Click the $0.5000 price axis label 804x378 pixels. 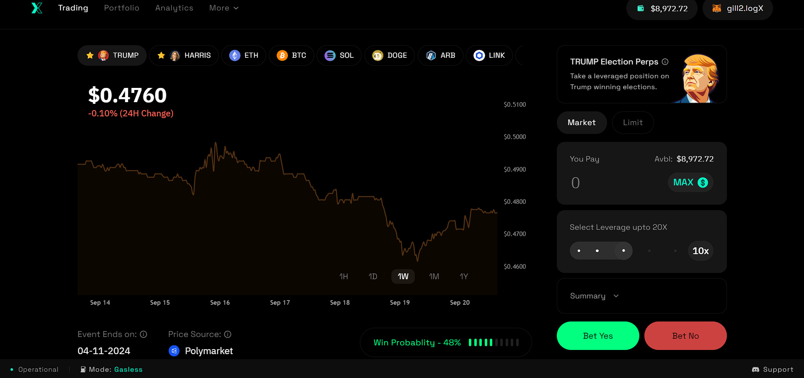[x=514, y=137]
